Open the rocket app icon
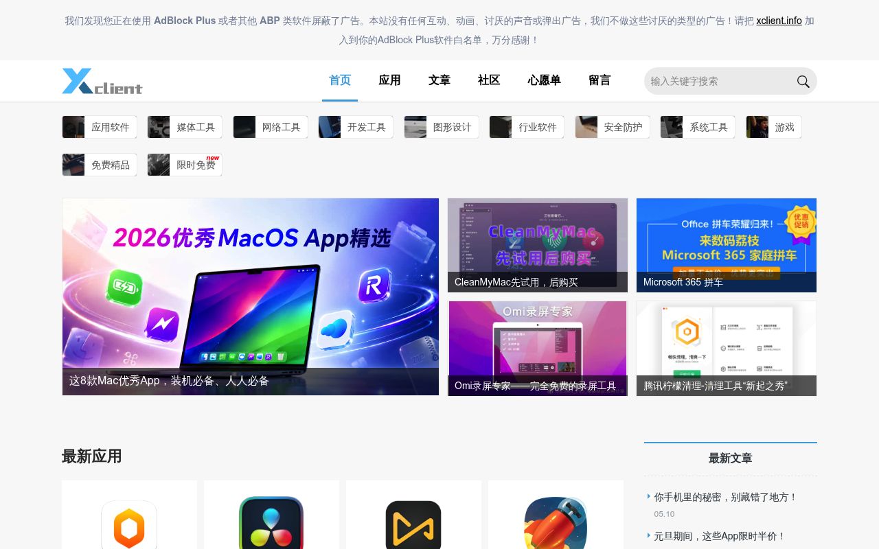 556,523
